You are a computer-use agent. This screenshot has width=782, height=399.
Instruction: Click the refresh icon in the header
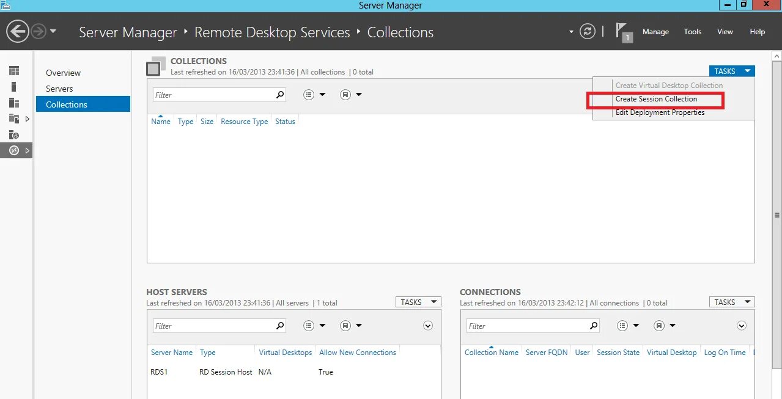pyautogui.click(x=587, y=31)
